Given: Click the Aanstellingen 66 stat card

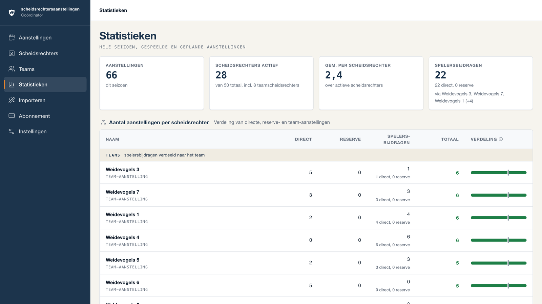Looking at the screenshot, I should point(151,83).
